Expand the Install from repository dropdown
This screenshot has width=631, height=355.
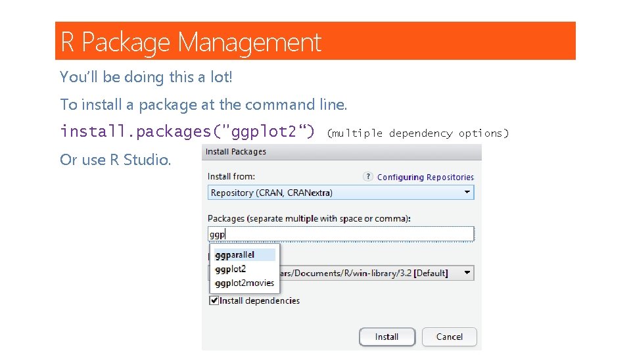(340, 193)
